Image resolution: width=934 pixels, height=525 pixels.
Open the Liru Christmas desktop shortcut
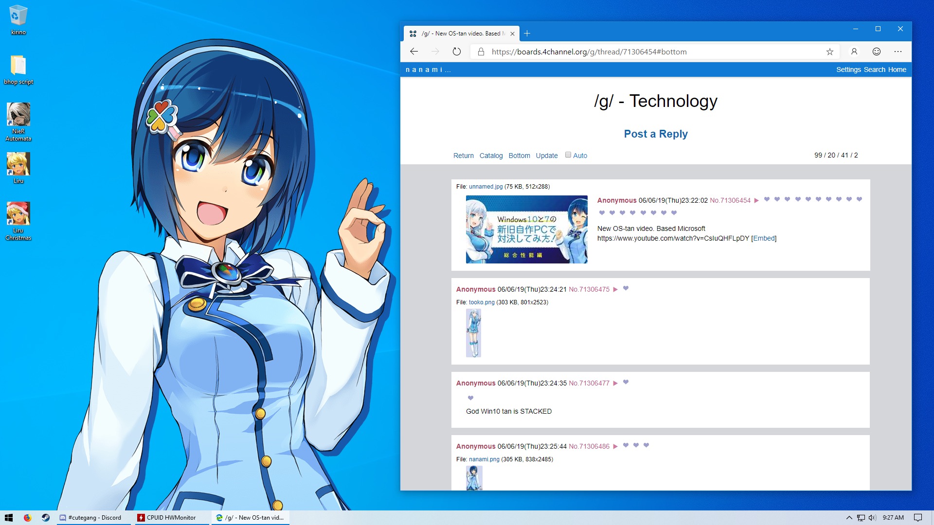click(18, 221)
